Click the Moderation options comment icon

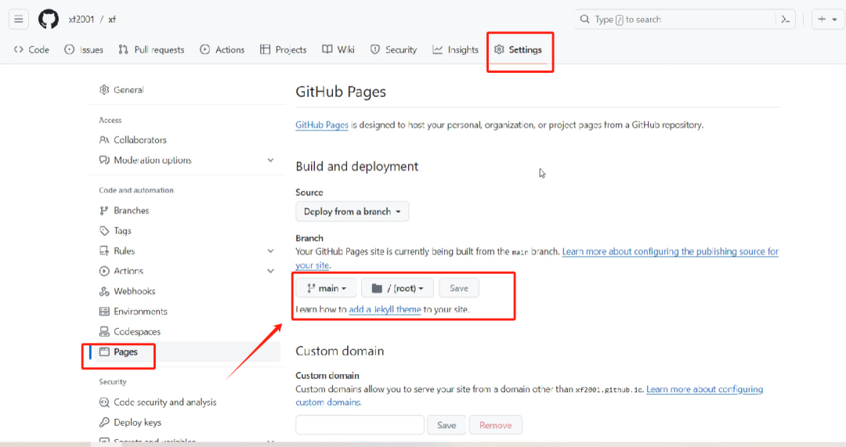click(104, 160)
